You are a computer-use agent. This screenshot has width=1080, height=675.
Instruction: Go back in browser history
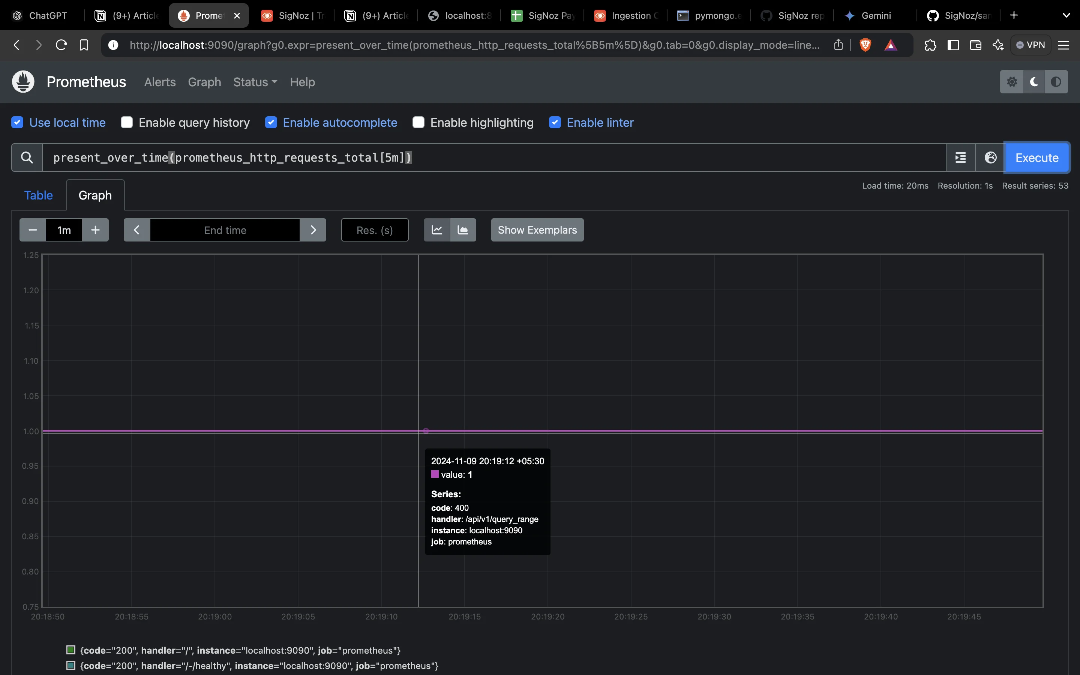click(x=16, y=45)
